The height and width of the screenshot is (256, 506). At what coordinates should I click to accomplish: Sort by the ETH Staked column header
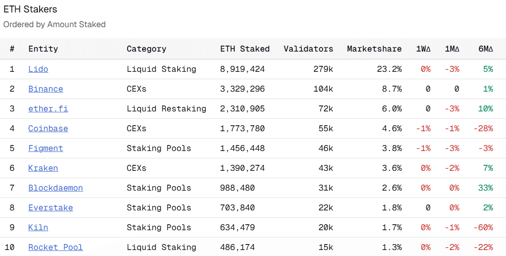pos(245,49)
